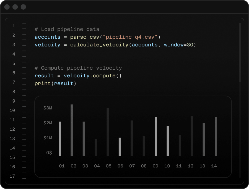The height and width of the screenshot is (189, 249).
Task: Click line number 4 in the gutter
Action: point(14,54)
